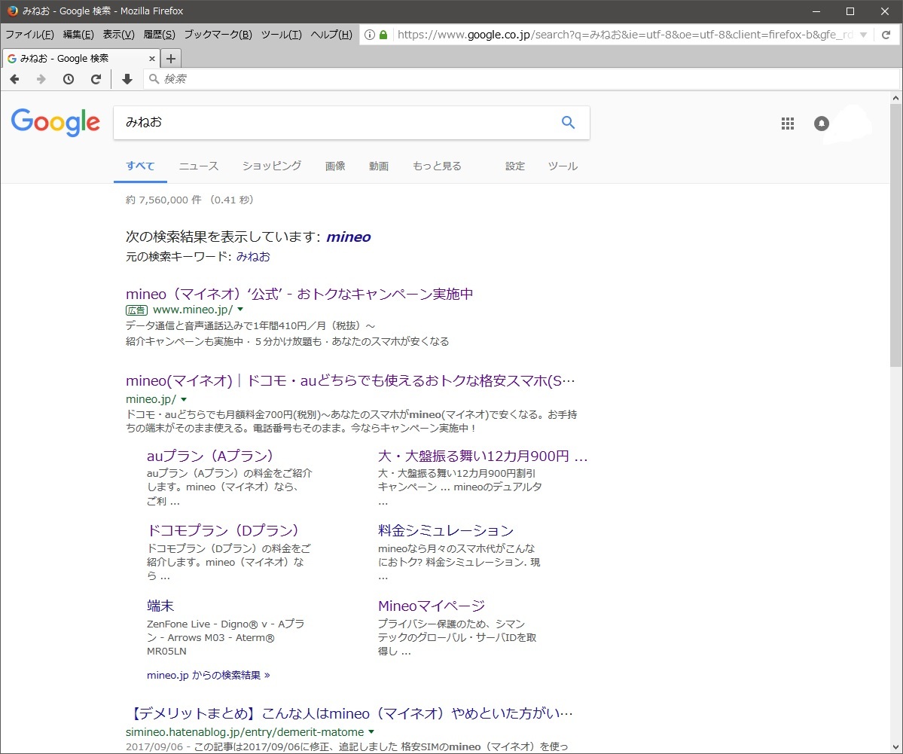Click the forward navigation arrow
Image resolution: width=903 pixels, height=754 pixels.
pyautogui.click(x=41, y=79)
